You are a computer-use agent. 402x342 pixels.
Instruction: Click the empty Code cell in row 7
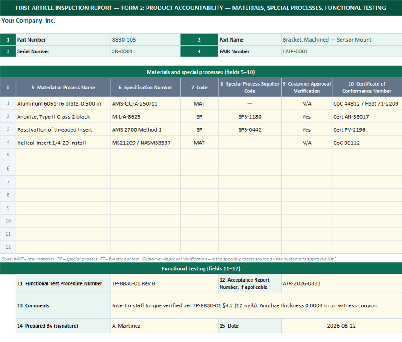[199, 182]
